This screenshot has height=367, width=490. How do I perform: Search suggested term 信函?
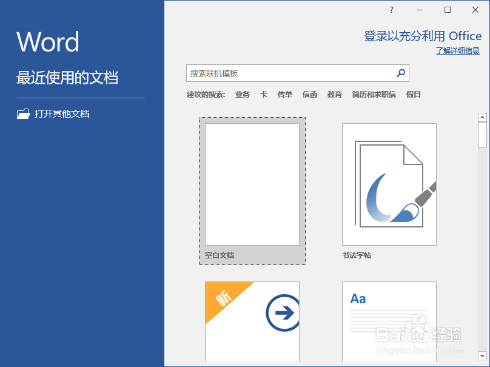coord(310,95)
